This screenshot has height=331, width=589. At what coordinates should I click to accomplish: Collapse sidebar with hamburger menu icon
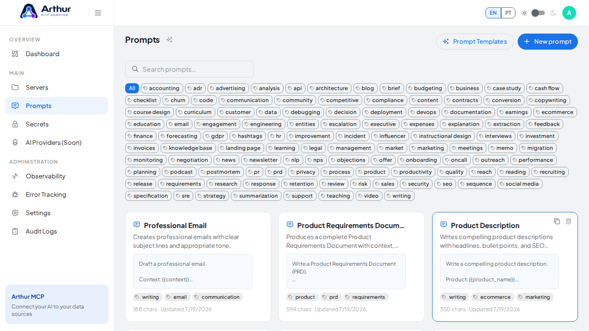[x=98, y=13]
